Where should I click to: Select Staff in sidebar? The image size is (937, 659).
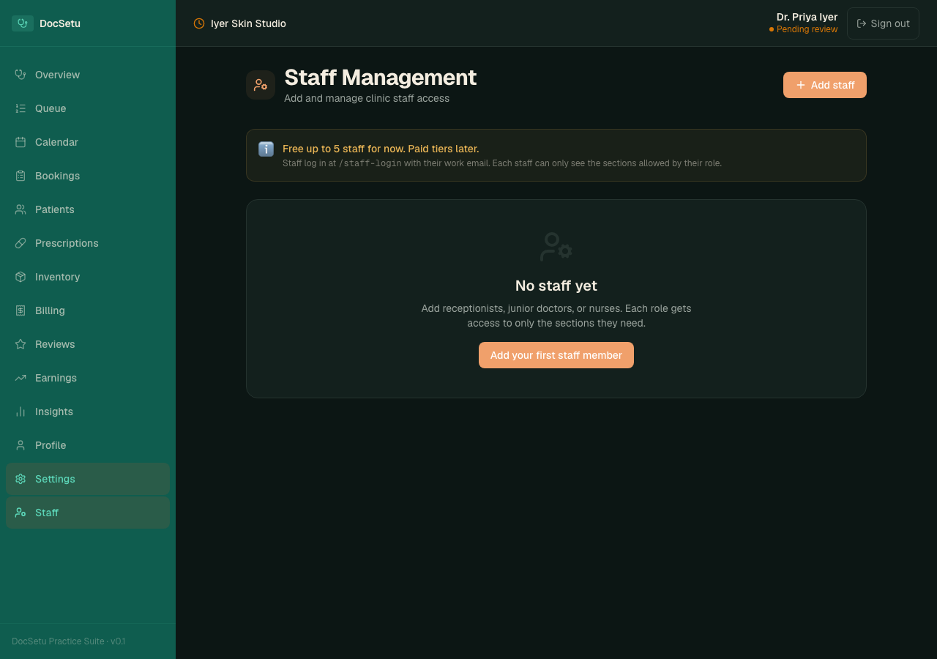point(88,513)
